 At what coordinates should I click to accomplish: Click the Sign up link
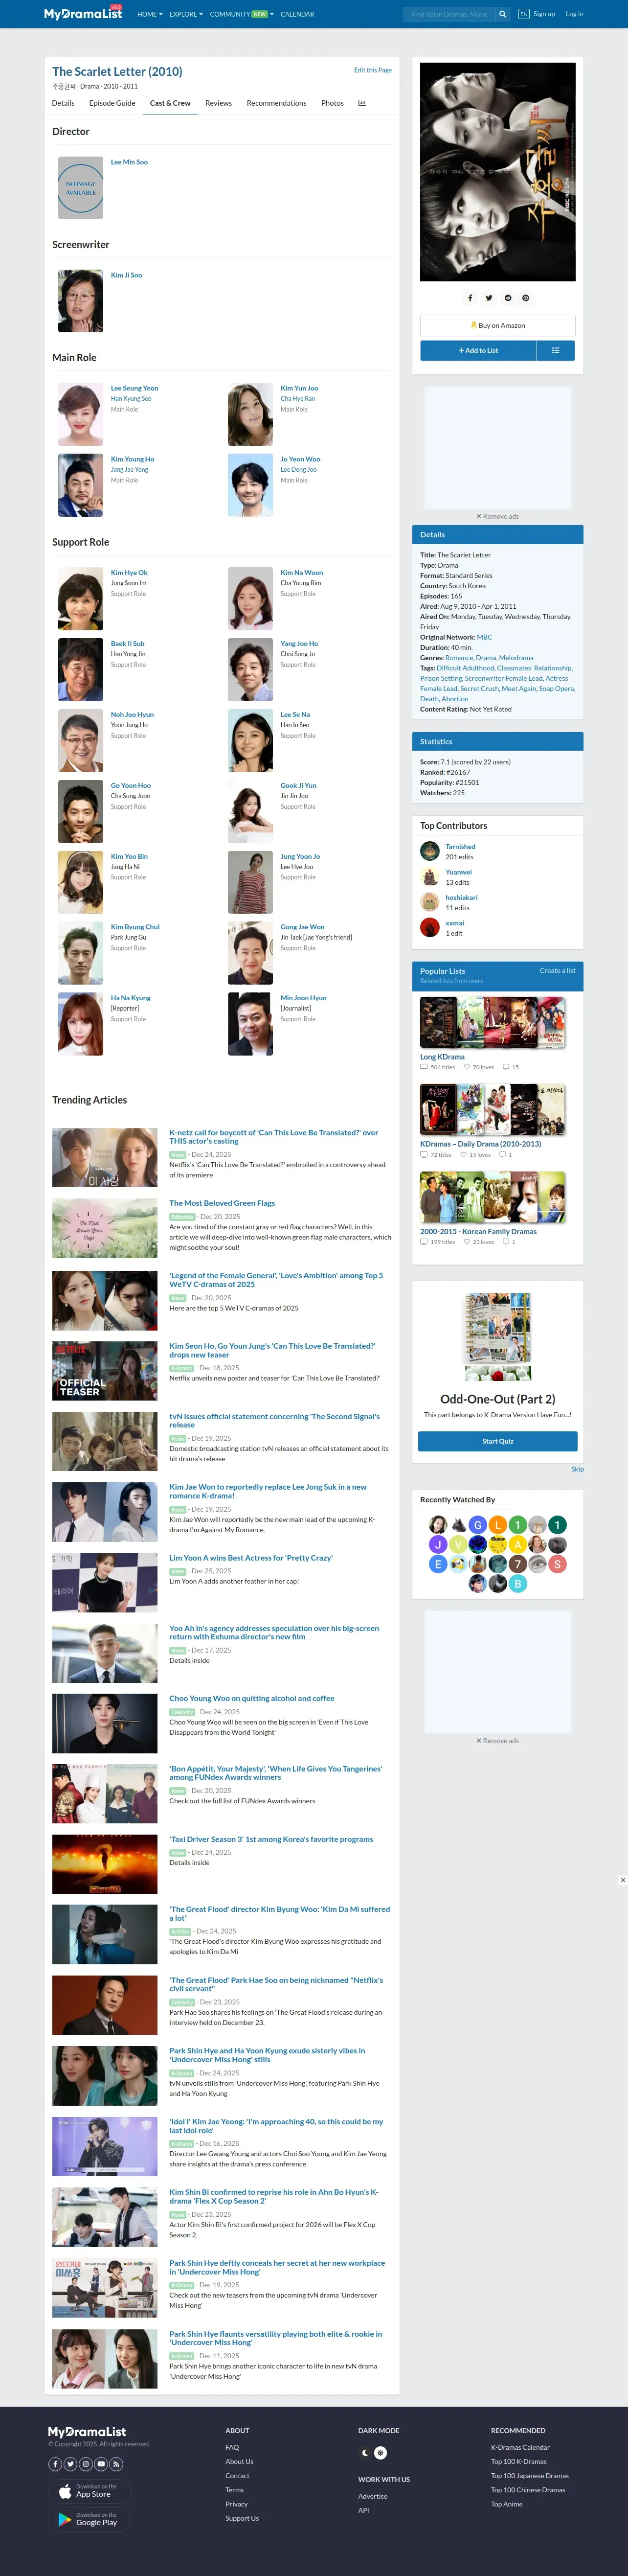pyautogui.click(x=544, y=14)
